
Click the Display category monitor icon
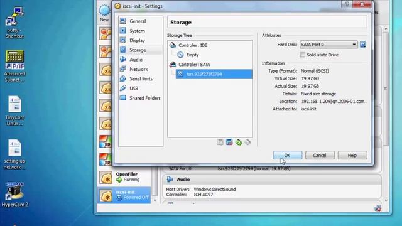[123, 40]
